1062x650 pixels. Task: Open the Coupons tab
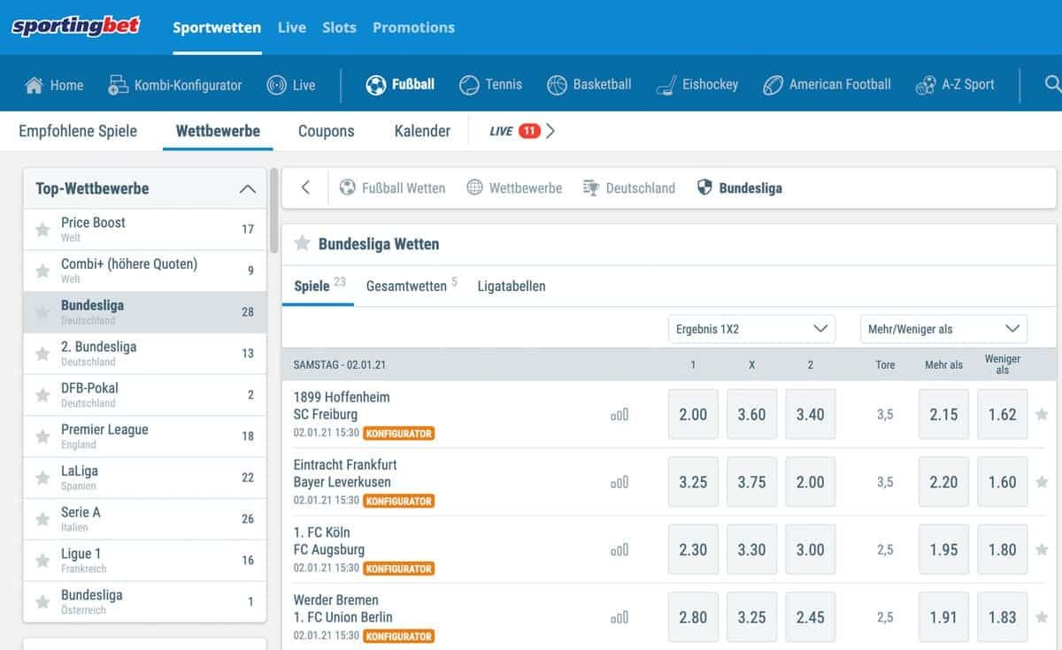click(x=326, y=130)
